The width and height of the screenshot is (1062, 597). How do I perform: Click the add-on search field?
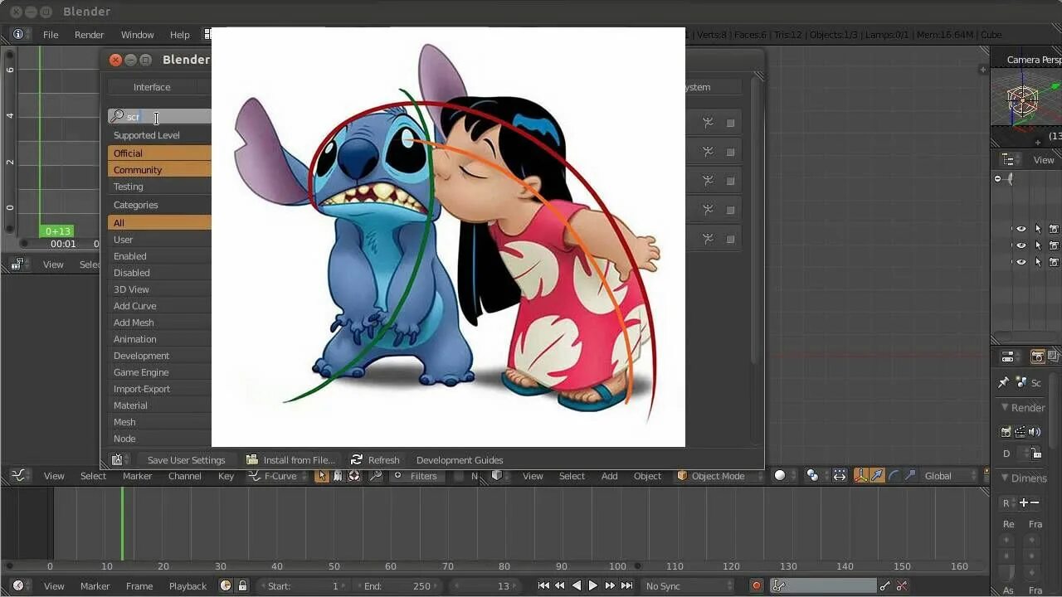click(159, 117)
